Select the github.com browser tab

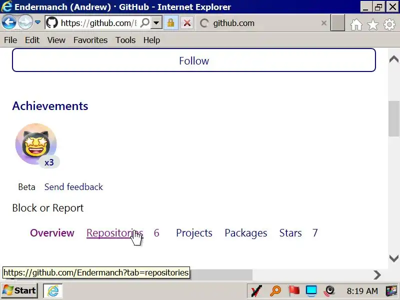click(x=263, y=23)
